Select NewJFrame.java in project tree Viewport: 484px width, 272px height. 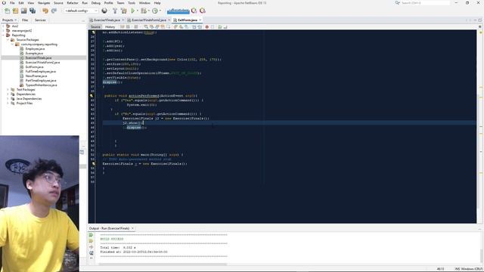(x=36, y=76)
